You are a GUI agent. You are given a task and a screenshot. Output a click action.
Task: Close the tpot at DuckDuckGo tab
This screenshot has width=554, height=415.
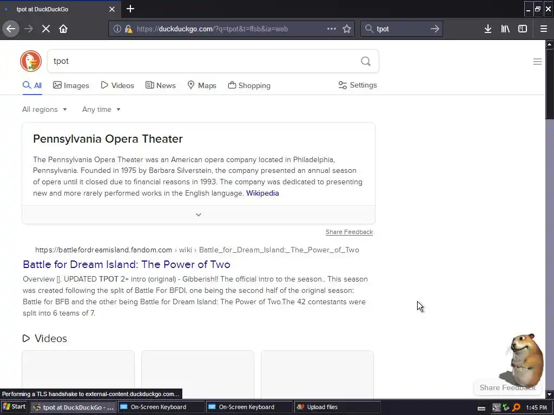(x=111, y=9)
